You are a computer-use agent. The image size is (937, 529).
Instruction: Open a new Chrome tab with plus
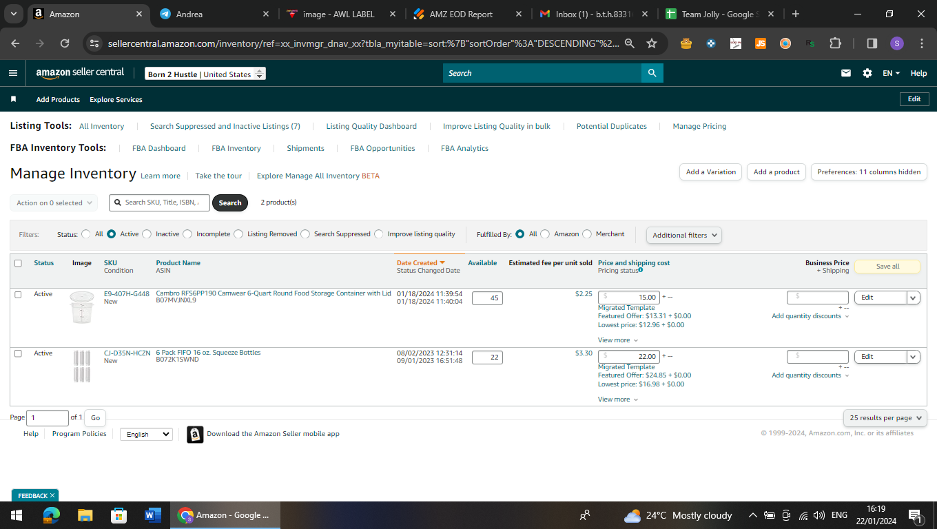(x=796, y=14)
